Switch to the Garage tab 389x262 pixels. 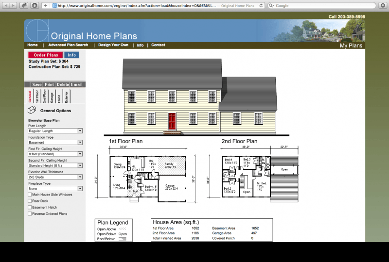[52, 97]
